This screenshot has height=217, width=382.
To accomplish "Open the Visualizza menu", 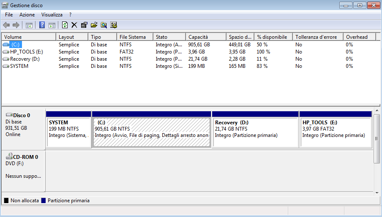I will coord(52,15).
